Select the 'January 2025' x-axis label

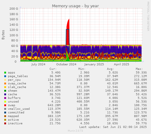94,64
